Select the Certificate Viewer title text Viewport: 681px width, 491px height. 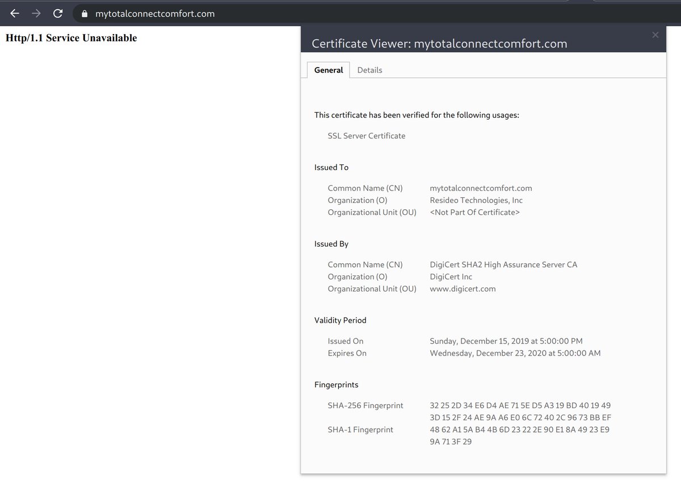(x=439, y=44)
